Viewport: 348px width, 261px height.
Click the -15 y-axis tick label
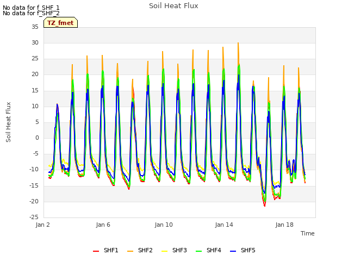pyautogui.click(x=34, y=185)
